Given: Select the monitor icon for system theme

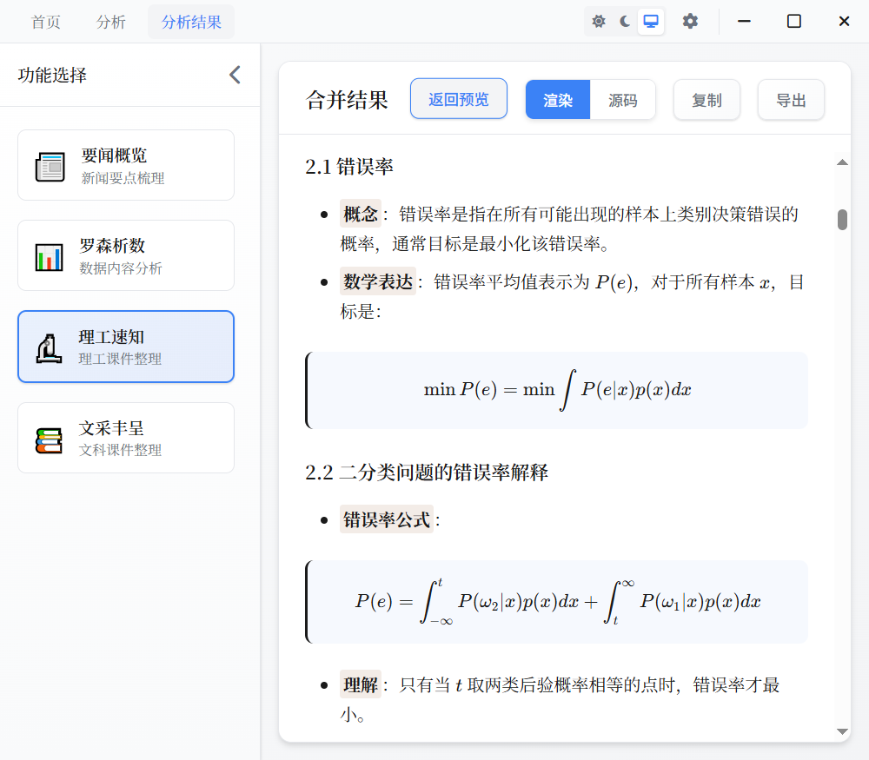Looking at the screenshot, I should click(650, 20).
